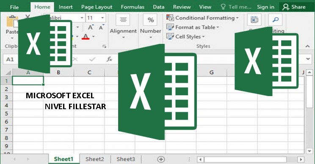This screenshot has width=315, height=164.
Task: Click the previous sheet navigation arrow
Action: click(x=14, y=159)
